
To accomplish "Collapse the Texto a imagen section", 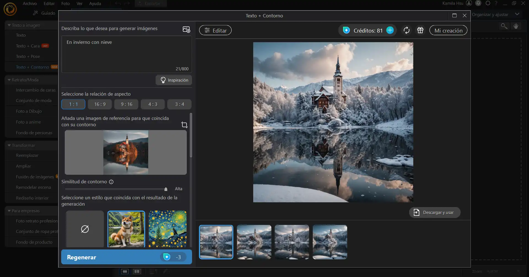I will click(x=9, y=25).
